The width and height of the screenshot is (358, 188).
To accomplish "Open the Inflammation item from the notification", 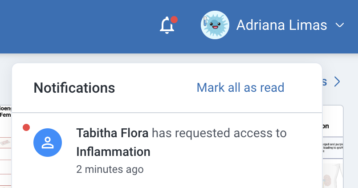I will tap(113, 151).
